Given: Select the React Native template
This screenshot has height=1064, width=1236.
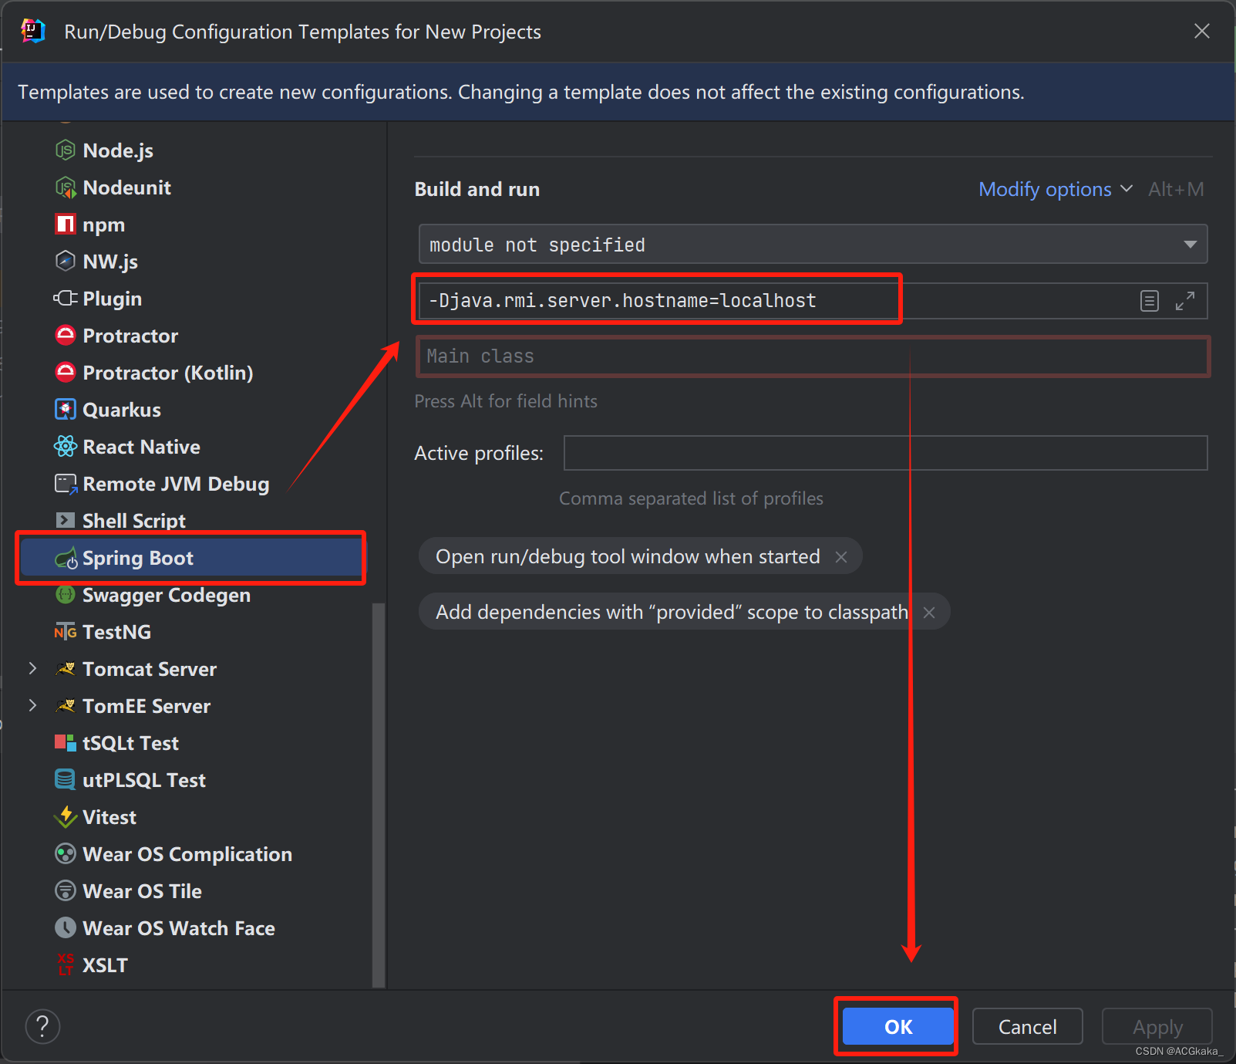Looking at the screenshot, I should (191, 447).
